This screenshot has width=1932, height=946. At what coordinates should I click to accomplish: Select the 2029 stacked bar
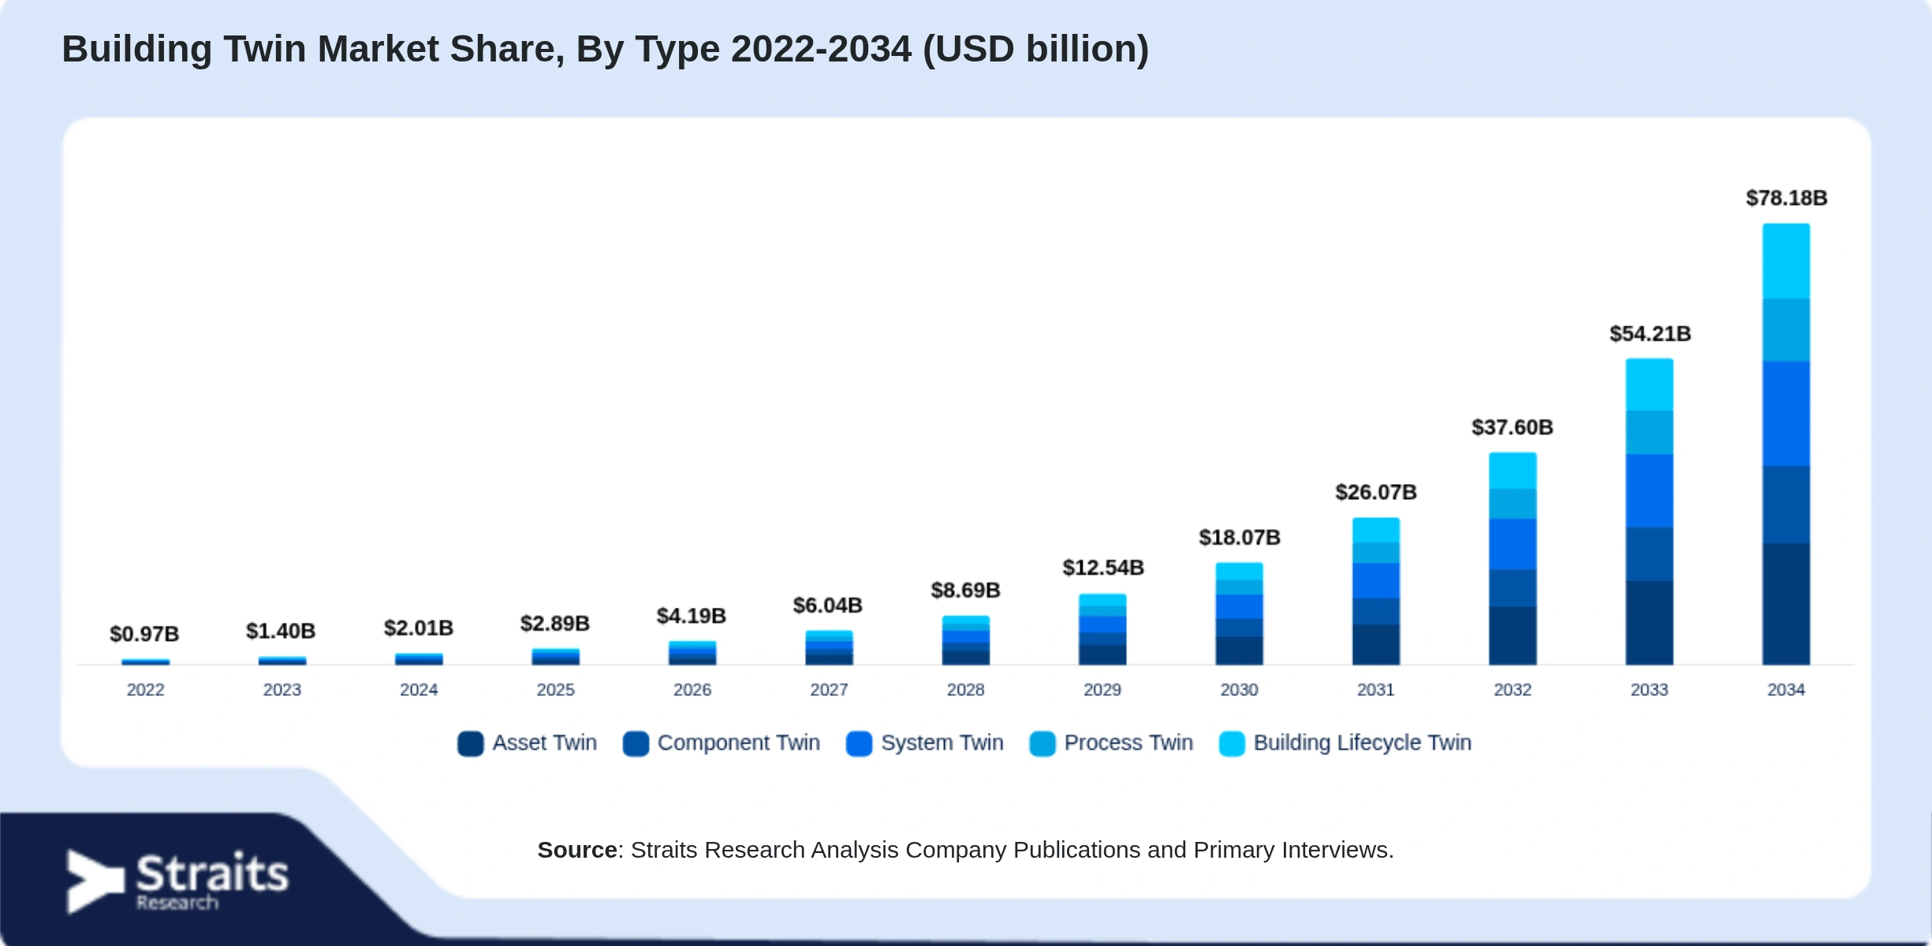[1102, 630]
